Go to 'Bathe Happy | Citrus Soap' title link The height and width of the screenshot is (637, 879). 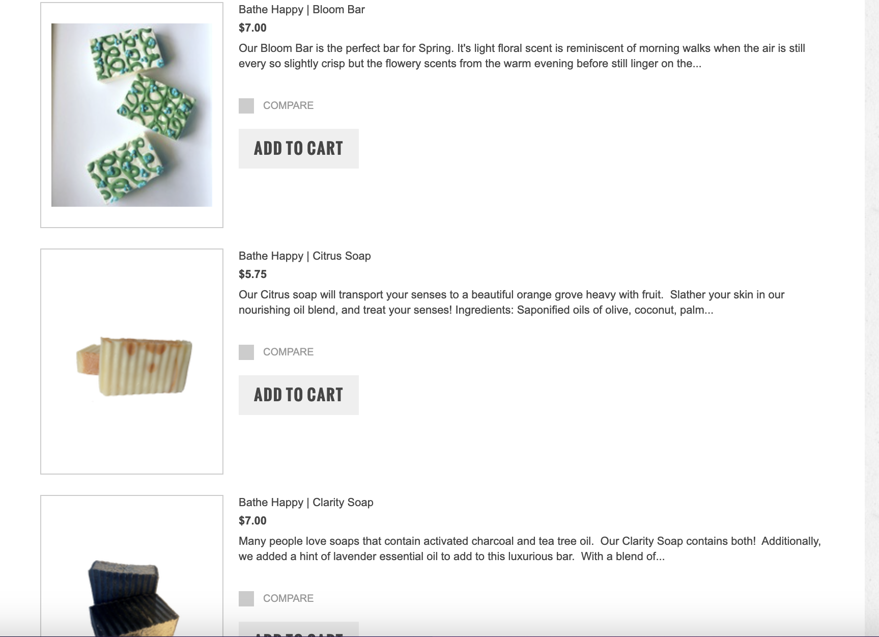point(304,256)
